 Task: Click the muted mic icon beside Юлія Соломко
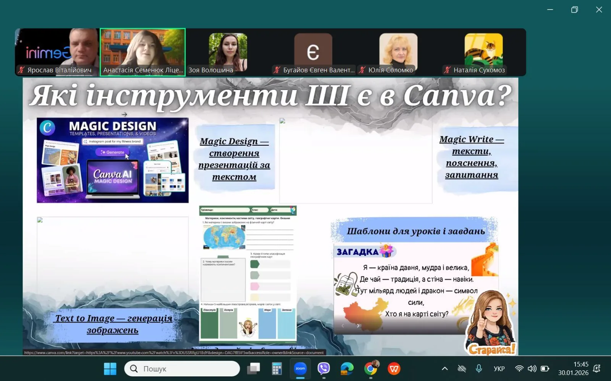(362, 70)
